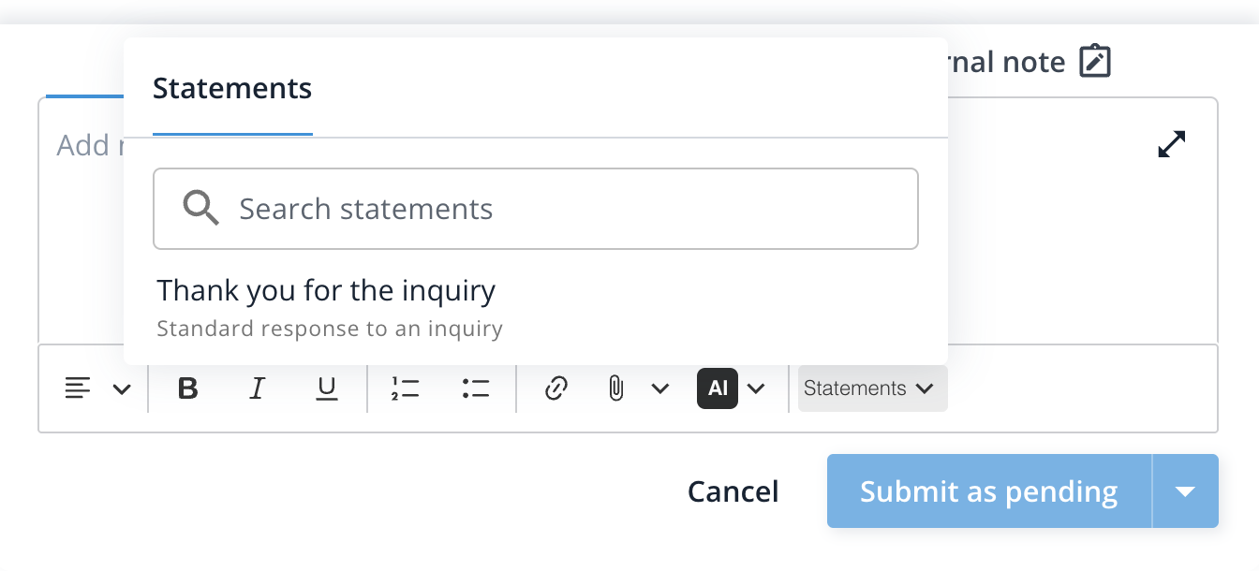This screenshot has width=1259, height=571.
Task: Open the submit options arrow beside Submit as pending
Action: [x=1185, y=490]
